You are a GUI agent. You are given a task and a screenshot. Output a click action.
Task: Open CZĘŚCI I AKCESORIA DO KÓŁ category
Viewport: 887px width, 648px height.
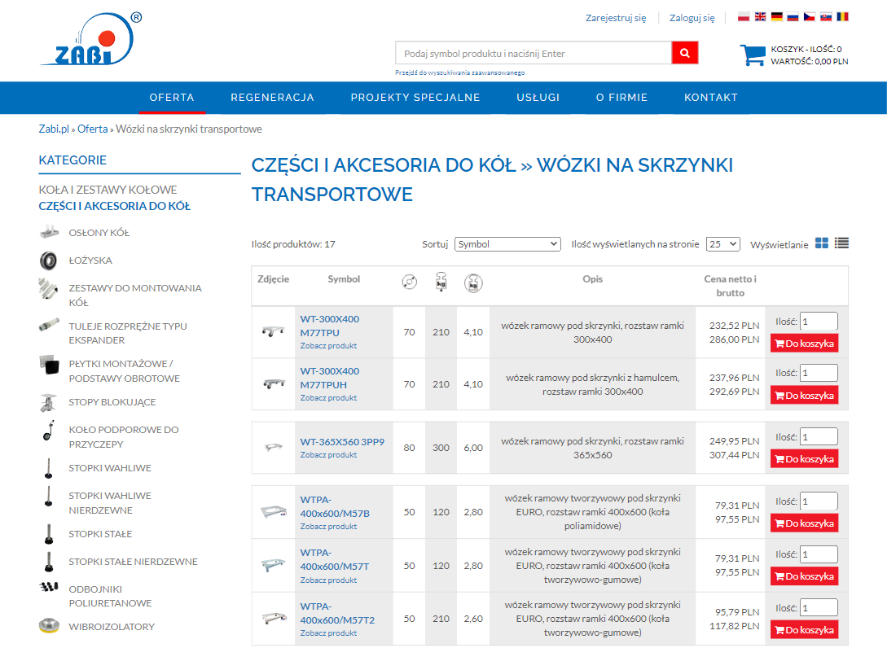click(x=114, y=206)
